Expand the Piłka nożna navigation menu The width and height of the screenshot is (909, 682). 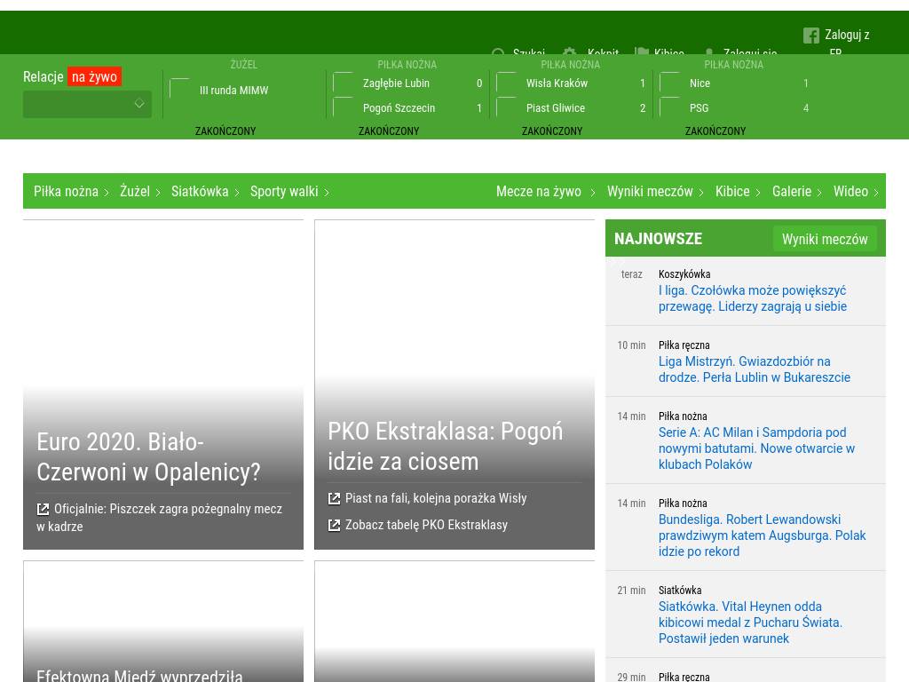[x=71, y=192]
